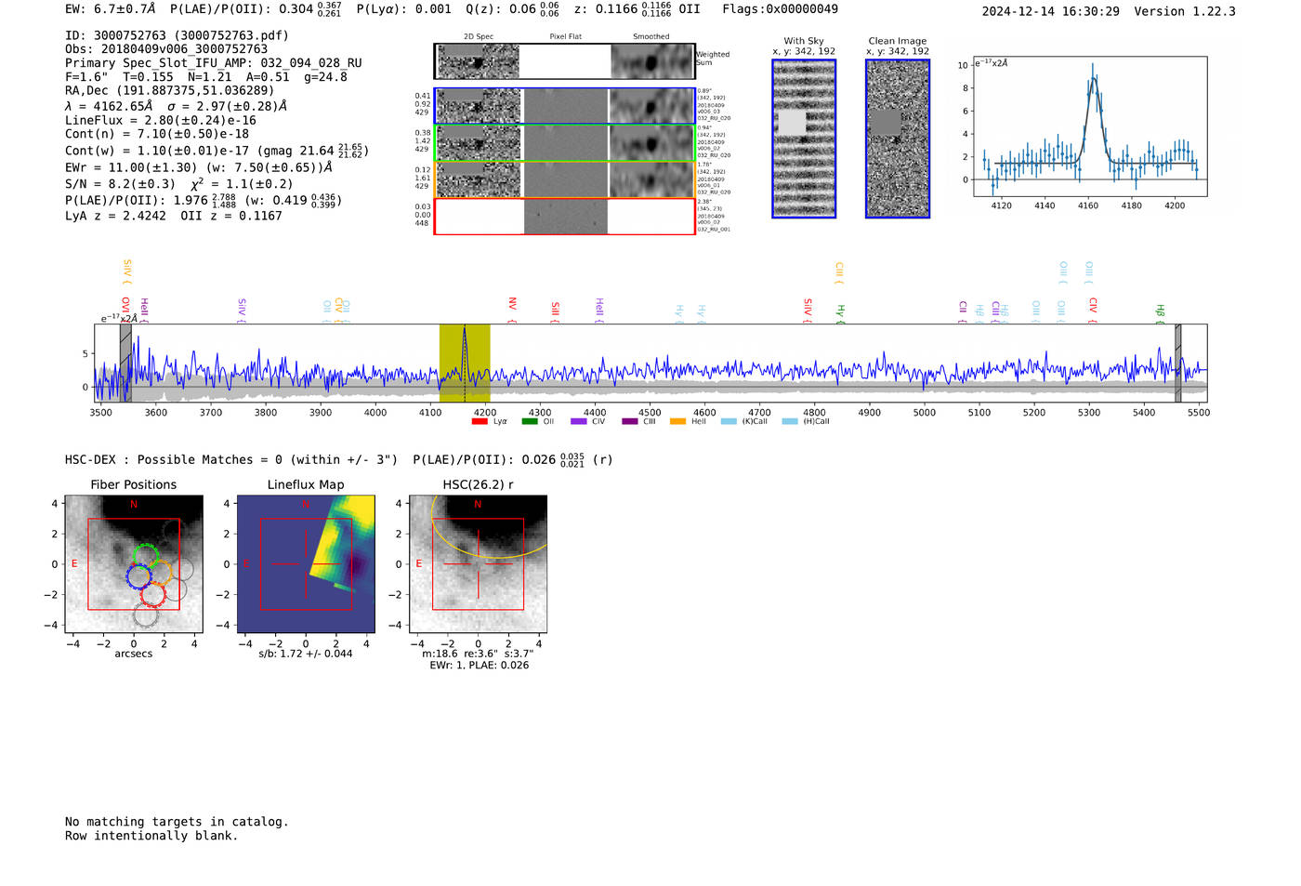Image resolution: width=1301 pixels, height=886 pixels.
Task: Click the CIII dark purple legend swatch
Action: tap(630, 421)
